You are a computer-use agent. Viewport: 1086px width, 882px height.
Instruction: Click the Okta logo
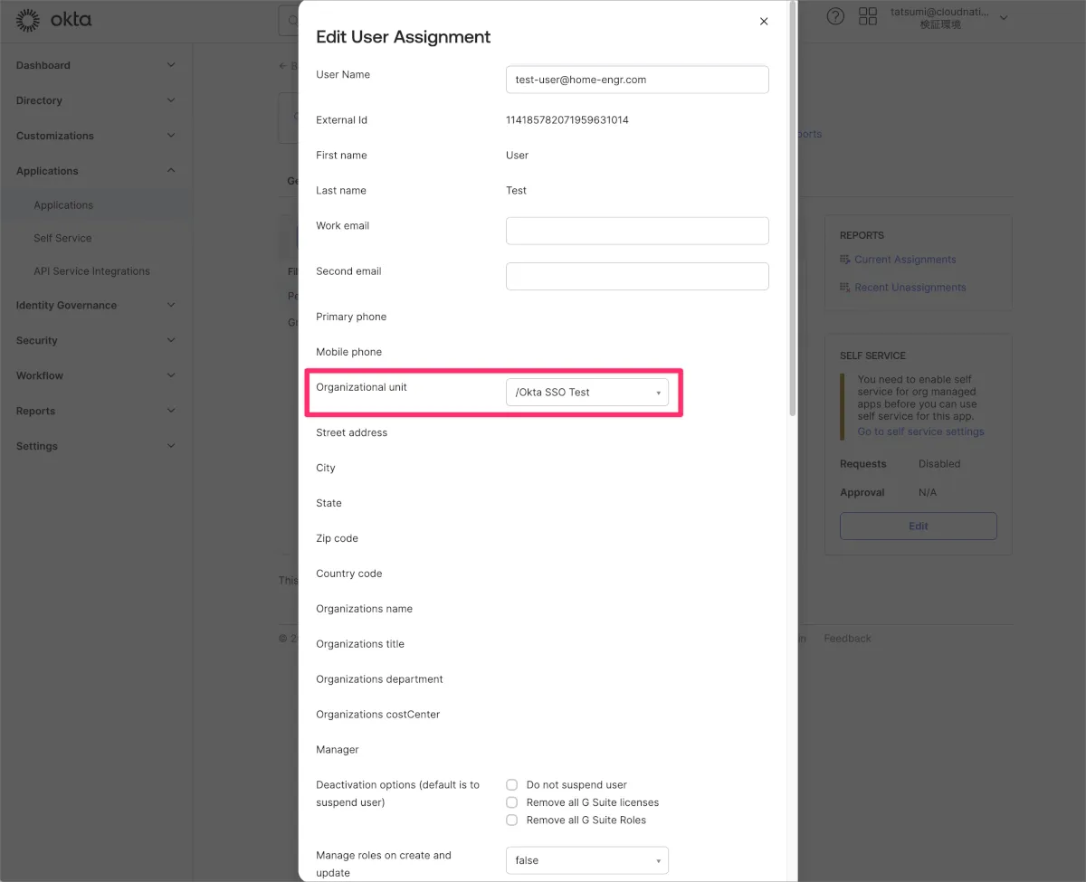(x=54, y=19)
